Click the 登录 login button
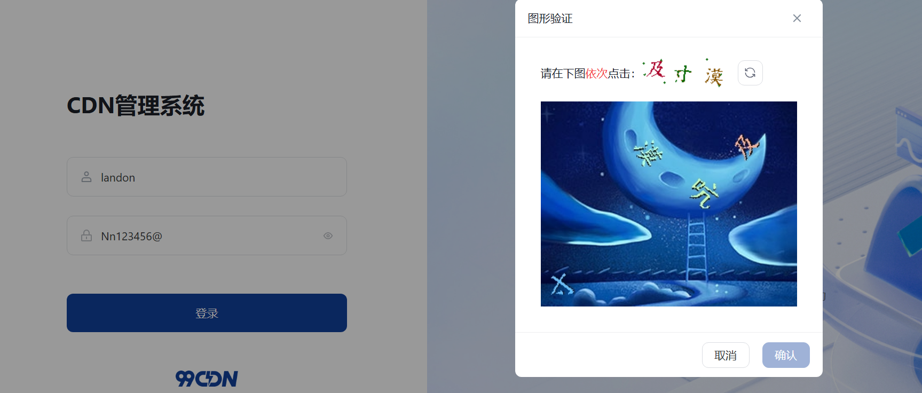Screen dimensions: 922x393 point(207,313)
